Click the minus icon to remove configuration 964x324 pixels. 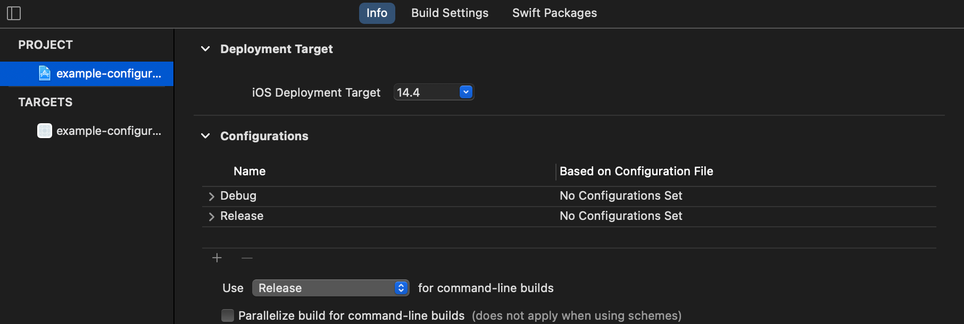pos(247,258)
